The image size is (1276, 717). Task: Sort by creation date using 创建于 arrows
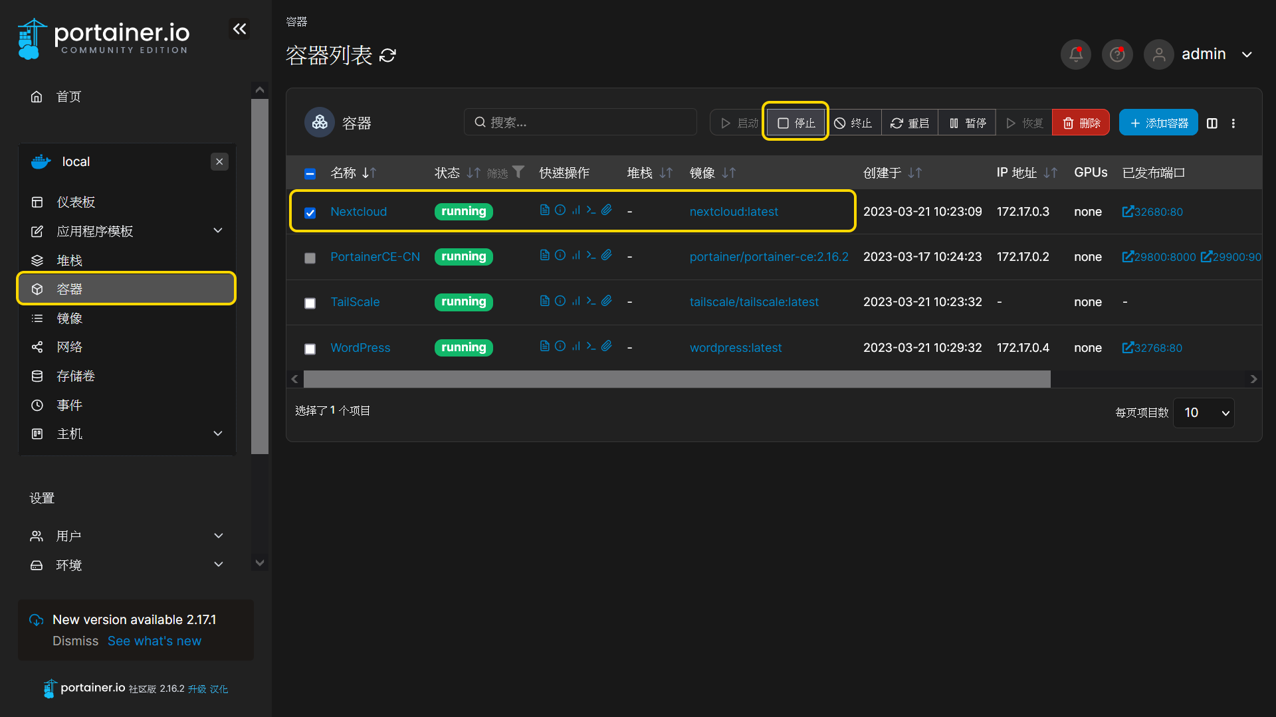tap(915, 173)
